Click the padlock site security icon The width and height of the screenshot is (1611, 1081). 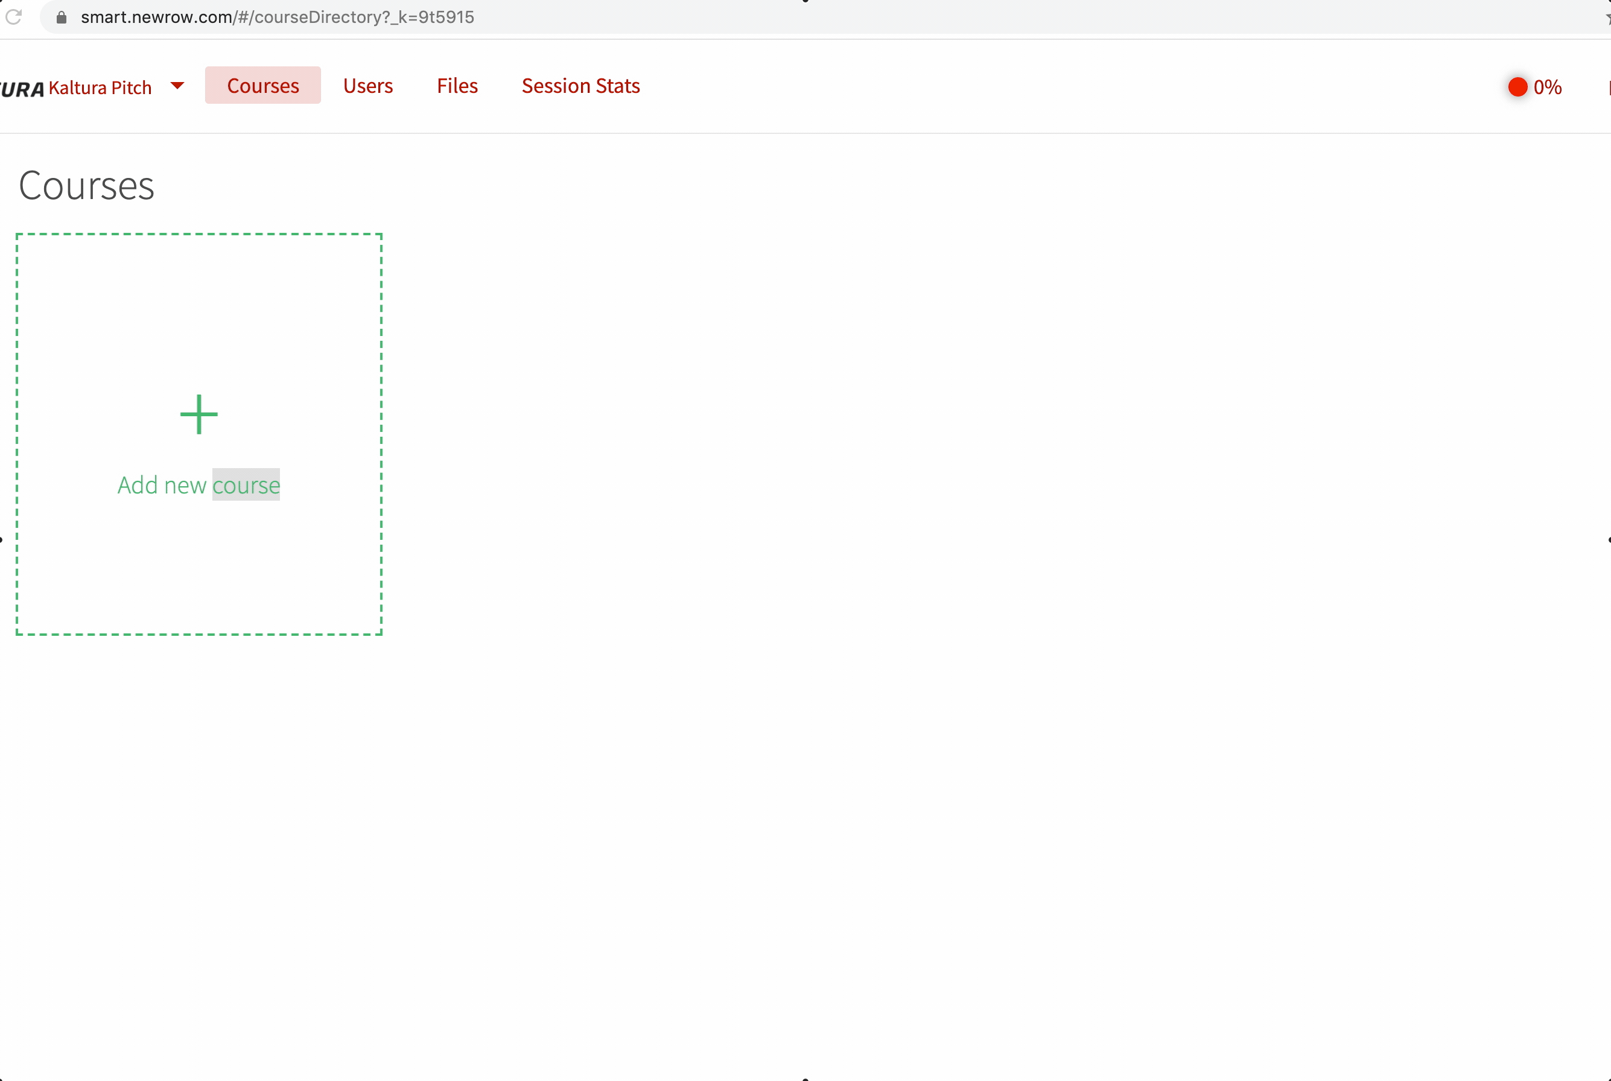(x=62, y=17)
